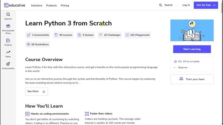Viewport: 223px width, 125px height.
Task: Click the 10 Challenges flag icon
Action: (x=101, y=35)
